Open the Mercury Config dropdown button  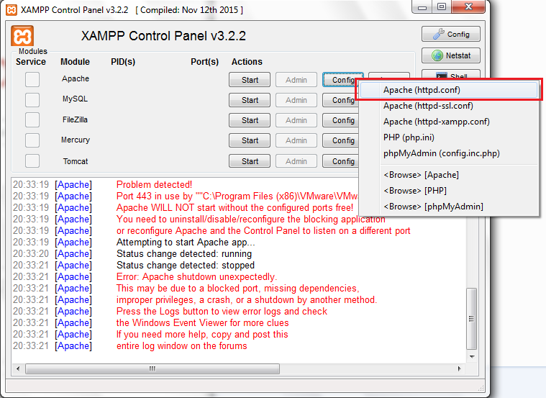click(x=340, y=140)
